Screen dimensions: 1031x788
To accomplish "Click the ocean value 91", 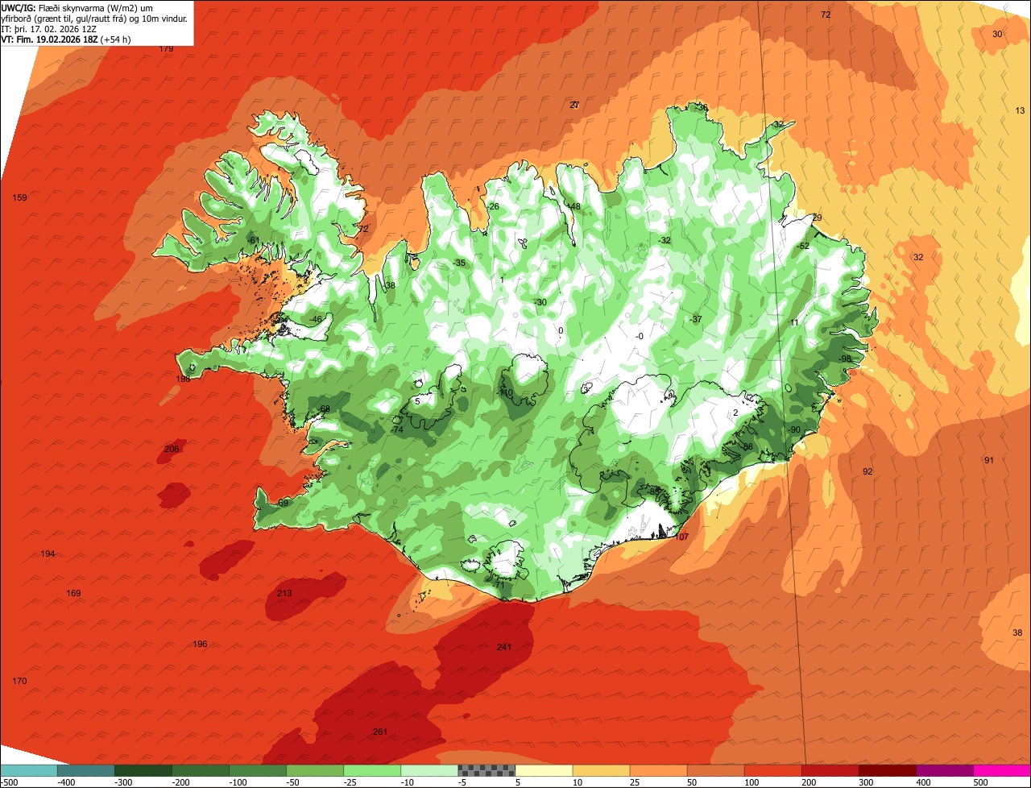I will [x=989, y=461].
